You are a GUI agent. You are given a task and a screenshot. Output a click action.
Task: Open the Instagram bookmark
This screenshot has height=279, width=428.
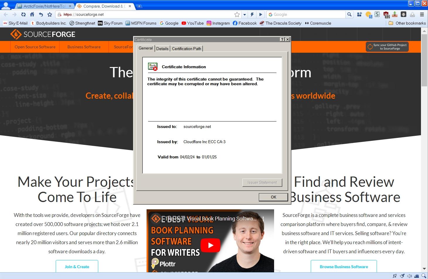pyautogui.click(x=218, y=23)
